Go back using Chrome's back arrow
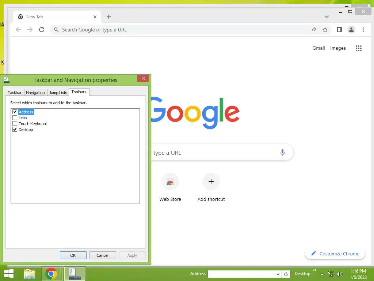This screenshot has width=374, height=281. click(18, 30)
